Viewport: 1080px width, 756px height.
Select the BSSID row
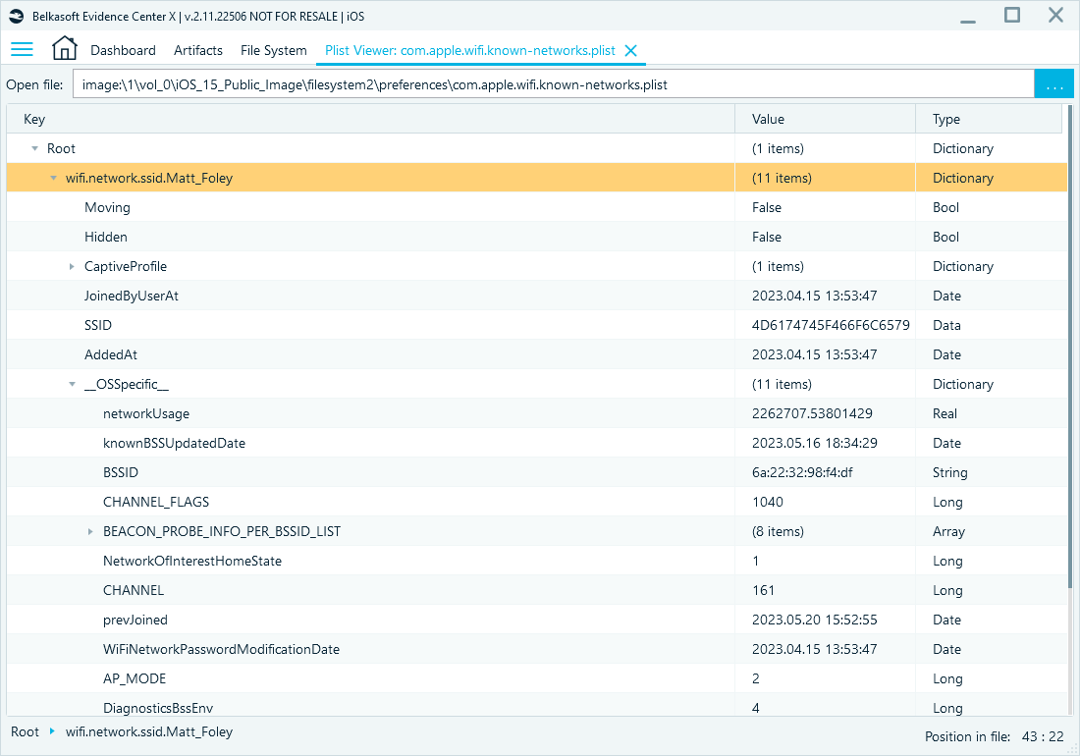536,472
